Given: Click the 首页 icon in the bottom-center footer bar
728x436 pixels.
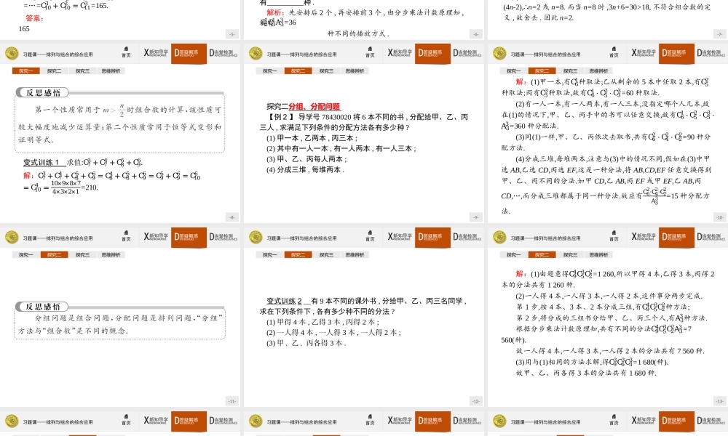Looking at the screenshot, I should pos(370,420).
